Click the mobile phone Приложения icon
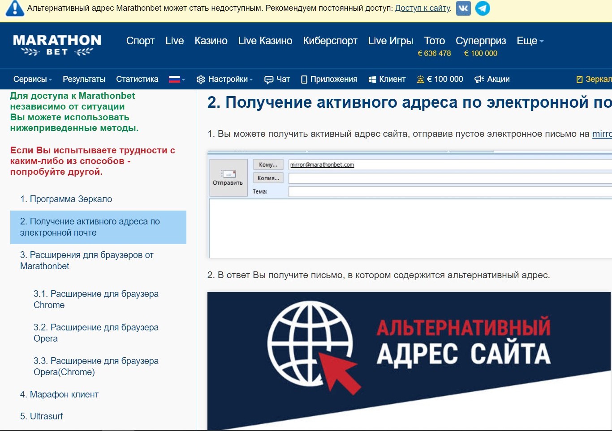The image size is (612, 431). click(x=304, y=80)
